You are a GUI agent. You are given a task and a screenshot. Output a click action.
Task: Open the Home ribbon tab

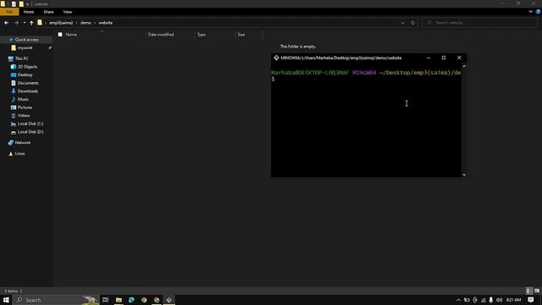29,12
